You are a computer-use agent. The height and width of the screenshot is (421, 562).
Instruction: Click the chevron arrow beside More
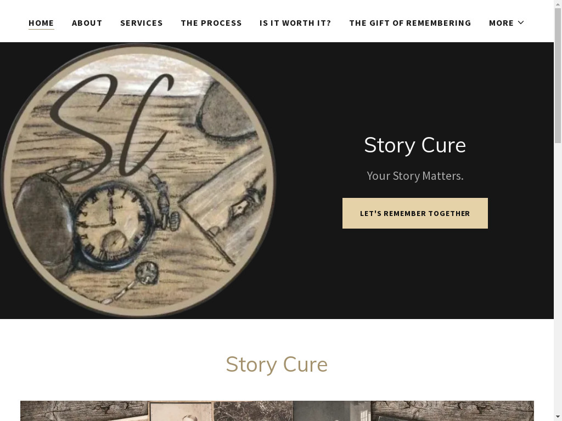[521, 22]
